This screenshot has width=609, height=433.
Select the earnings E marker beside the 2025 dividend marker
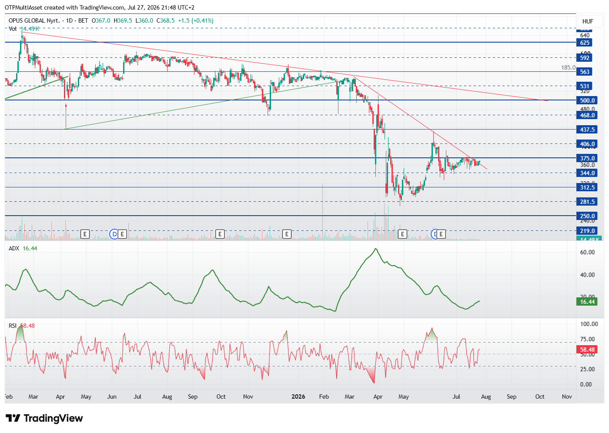pos(122,234)
